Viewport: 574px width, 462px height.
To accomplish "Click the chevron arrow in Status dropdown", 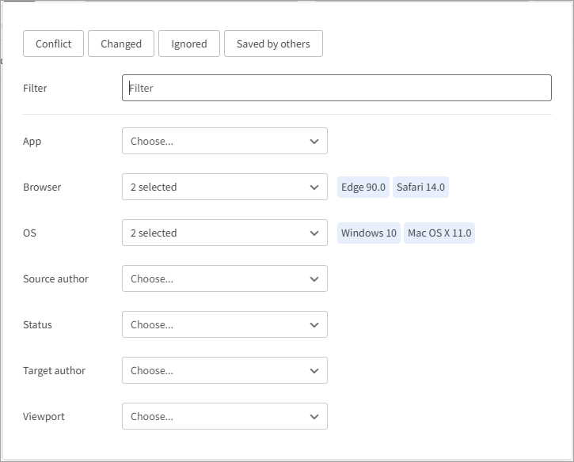I will 314,325.
